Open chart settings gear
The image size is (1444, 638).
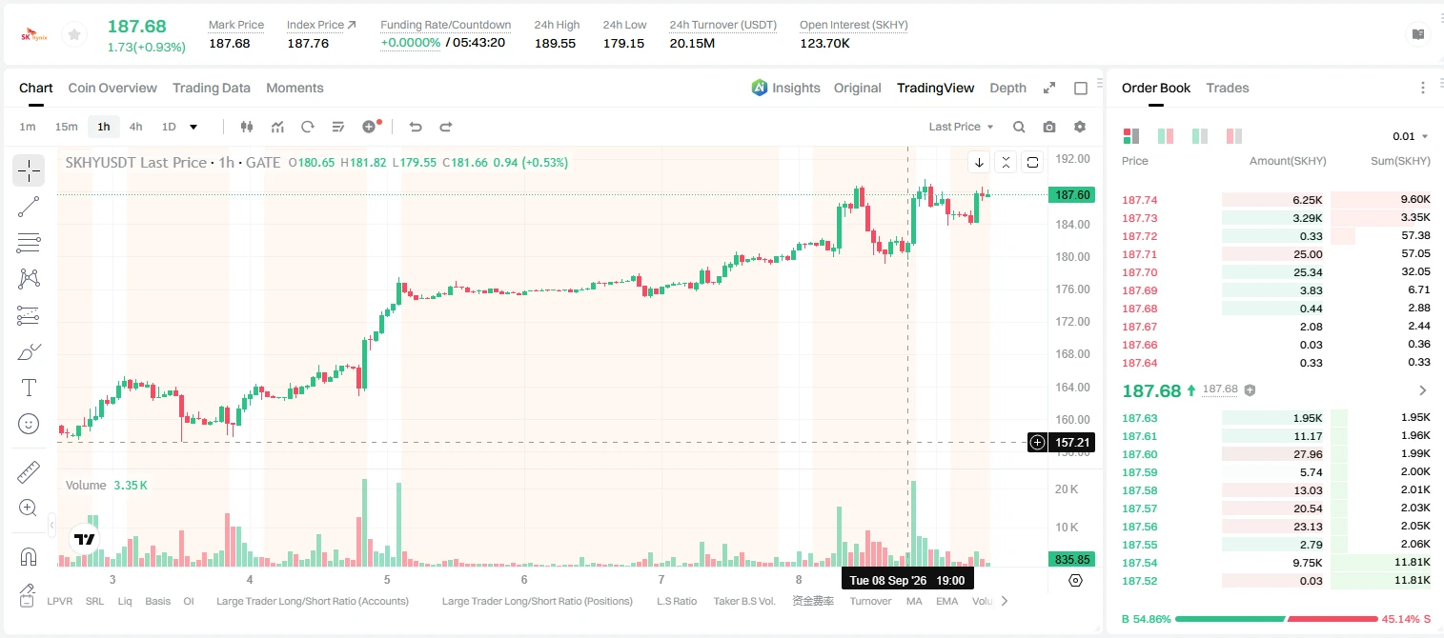click(x=1080, y=127)
